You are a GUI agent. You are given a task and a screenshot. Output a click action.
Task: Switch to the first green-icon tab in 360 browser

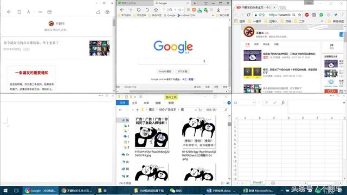135,3
